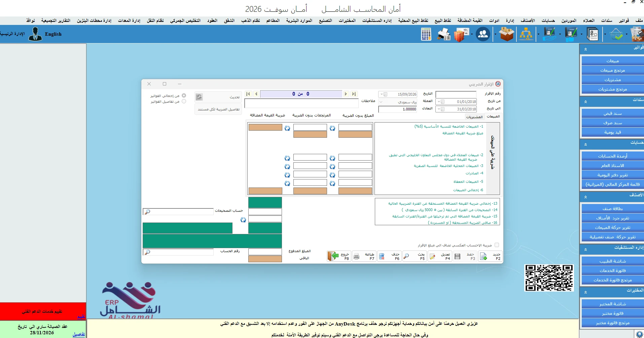Screen dimensions: 644x338
Task: Collapse the الأصناف sidebar section
Action: (585, 197)
